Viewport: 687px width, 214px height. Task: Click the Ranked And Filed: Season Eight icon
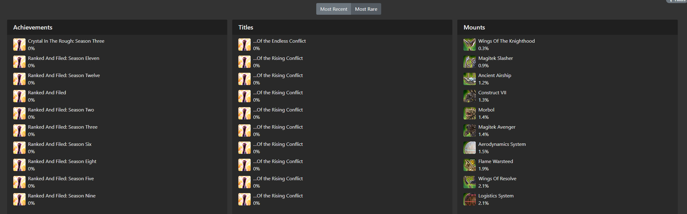tap(19, 165)
